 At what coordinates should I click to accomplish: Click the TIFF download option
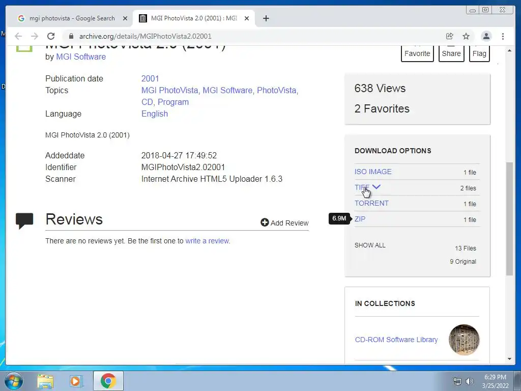tap(362, 187)
